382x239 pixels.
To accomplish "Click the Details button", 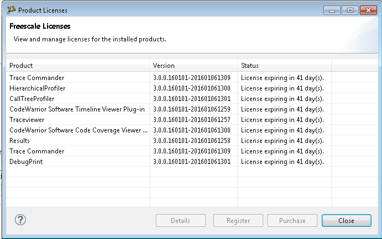I will pos(180,221).
